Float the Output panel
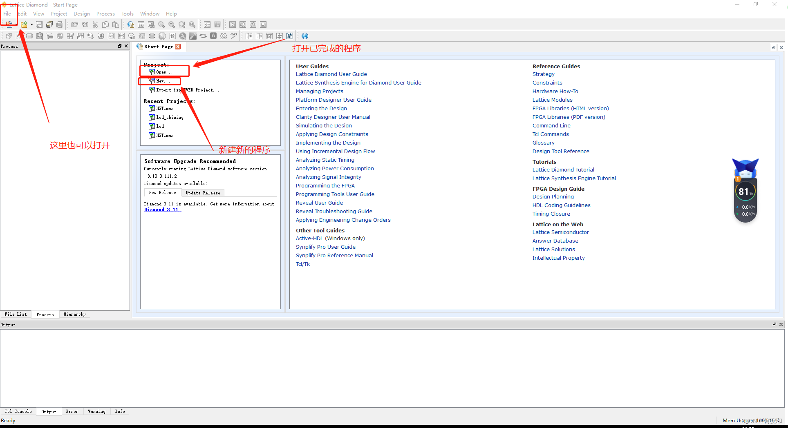Viewport: 788px width, 428px height. point(775,325)
